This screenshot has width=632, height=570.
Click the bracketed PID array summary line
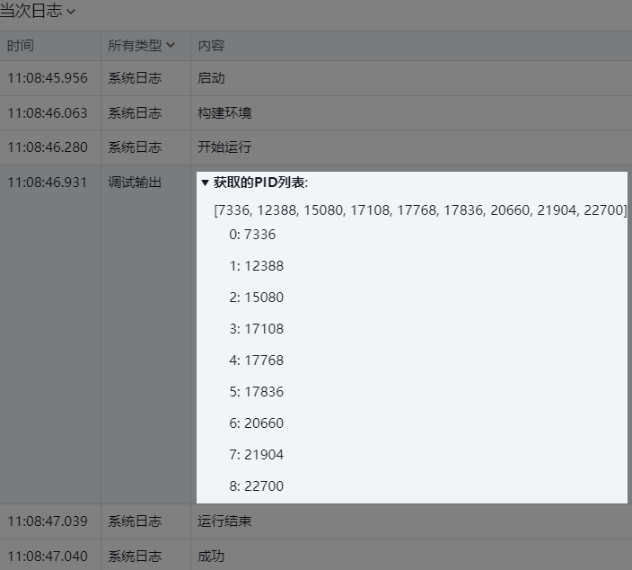coord(420,209)
